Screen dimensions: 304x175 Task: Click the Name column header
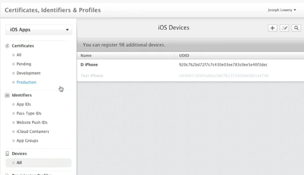pos(86,56)
